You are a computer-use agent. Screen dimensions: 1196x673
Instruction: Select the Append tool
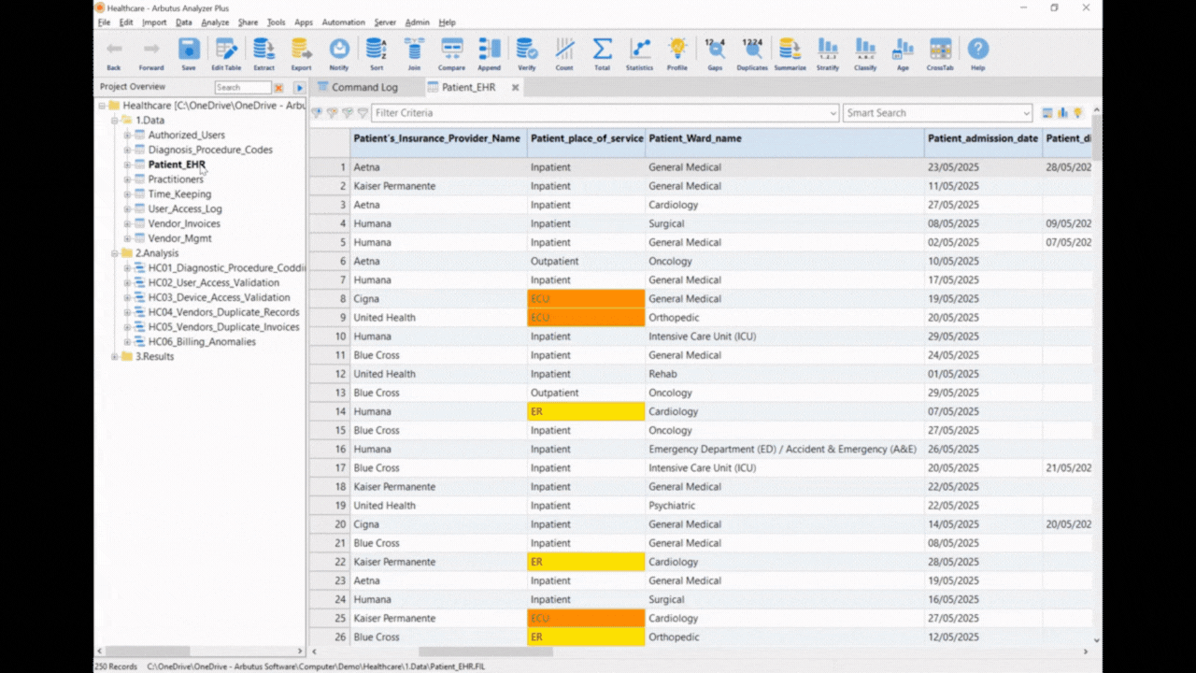pyautogui.click(x=489, y=54)
